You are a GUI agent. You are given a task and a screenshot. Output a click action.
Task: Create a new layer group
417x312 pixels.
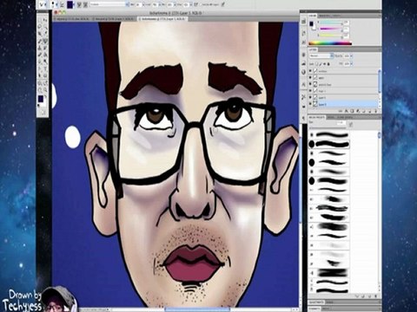click(x=364, y=111)
